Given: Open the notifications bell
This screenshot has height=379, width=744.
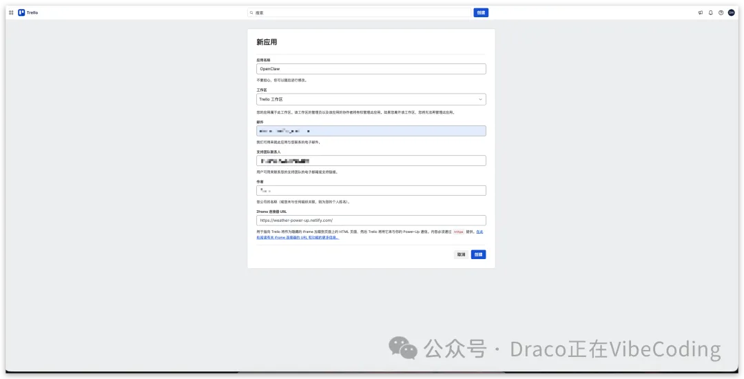Looking at the screenshot, I should [711, 12].
